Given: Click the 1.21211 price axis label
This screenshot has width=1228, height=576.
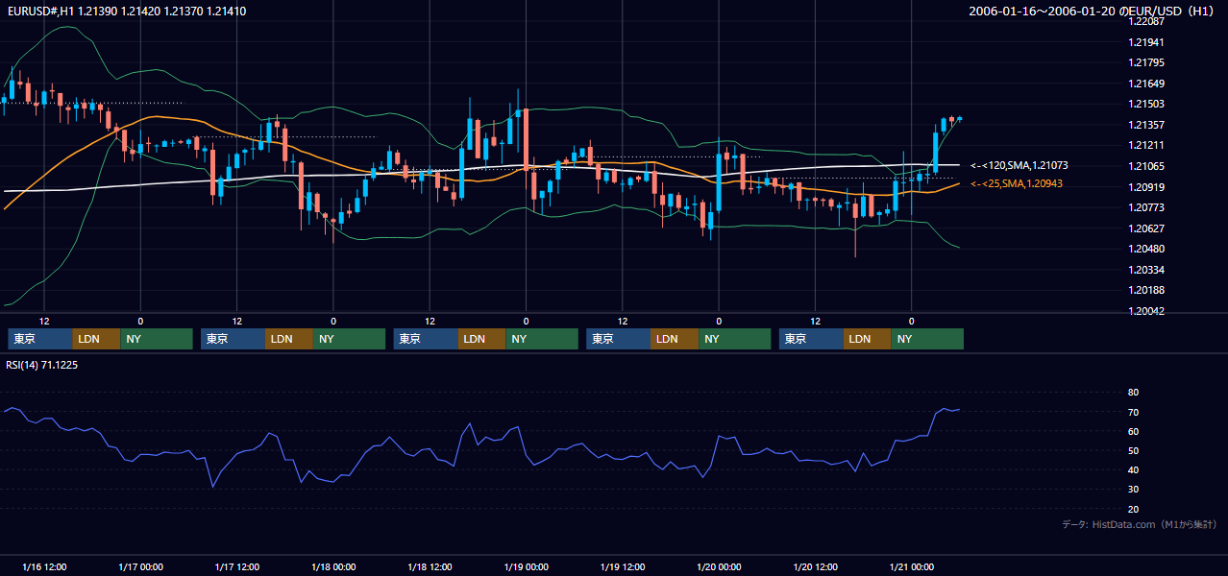Looking at the screenshot, I should point(1145,145).
